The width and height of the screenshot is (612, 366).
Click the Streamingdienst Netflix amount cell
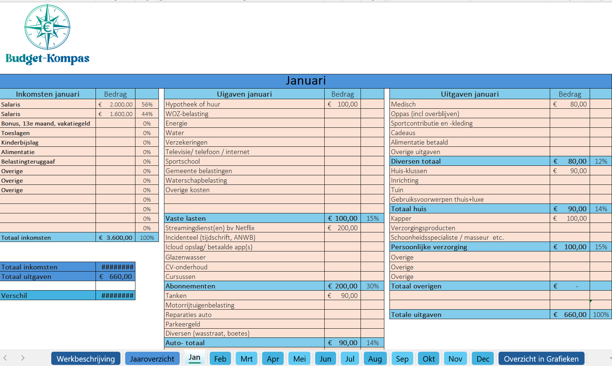pos(343,228)
